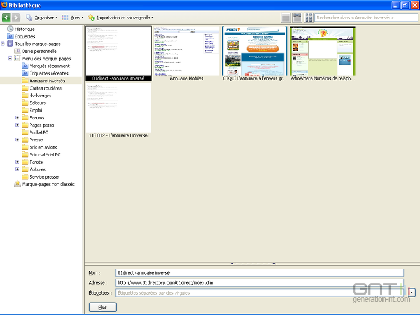Open Marqués récemment smart folder
This screenshot has height=315, width=420.
click(45, 66)
